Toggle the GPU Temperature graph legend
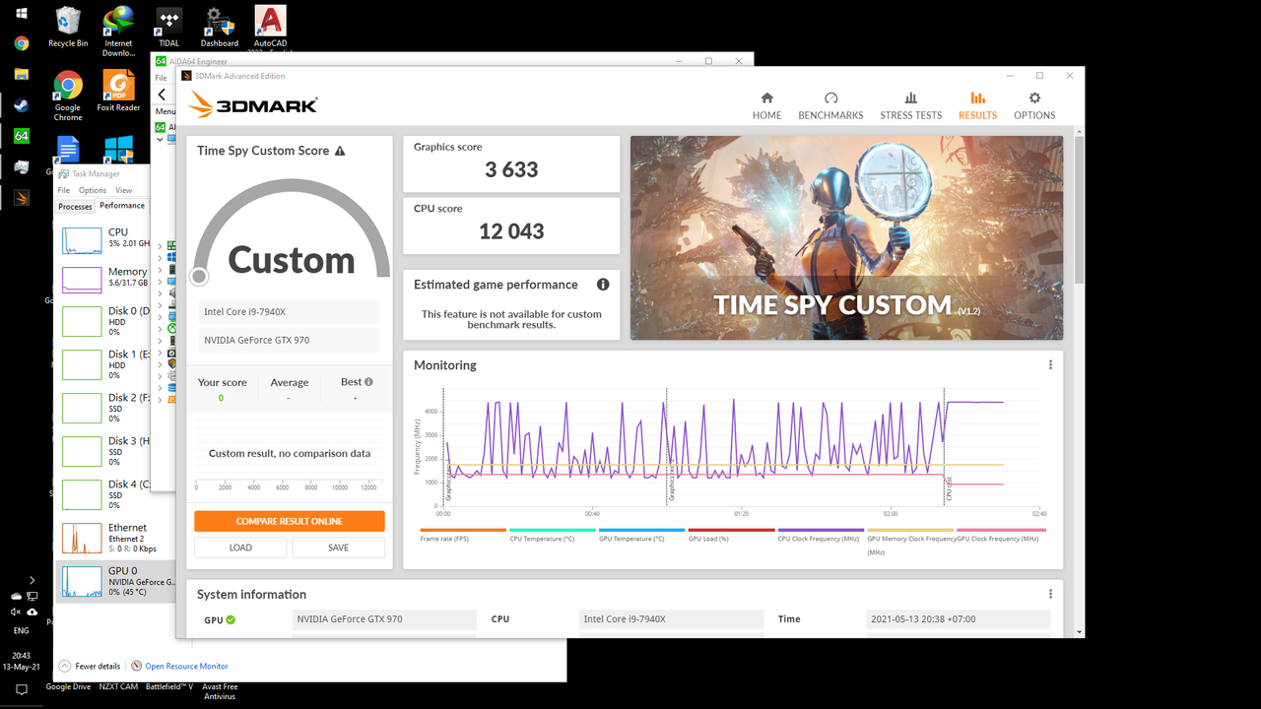Screen dimensions: 1261x709 tap(641, 535)
